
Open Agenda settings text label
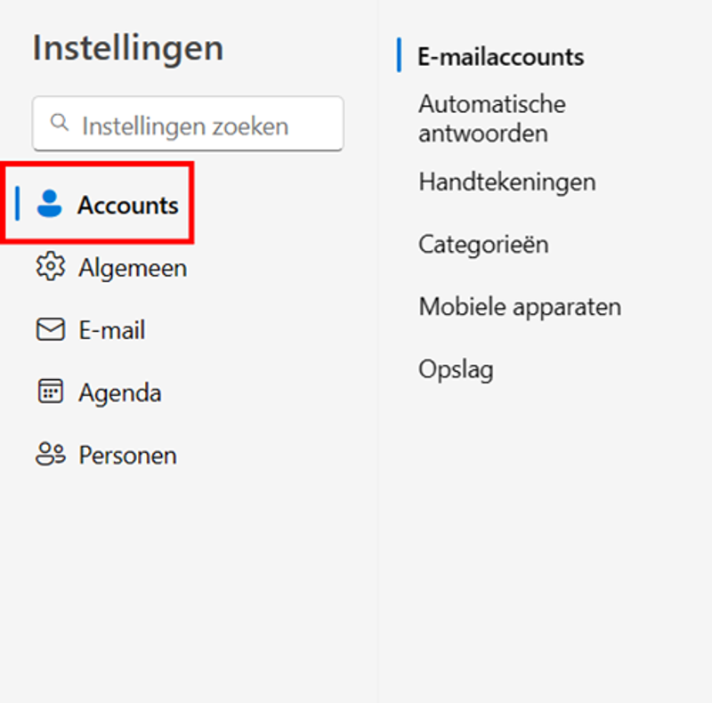coord(119,392)
